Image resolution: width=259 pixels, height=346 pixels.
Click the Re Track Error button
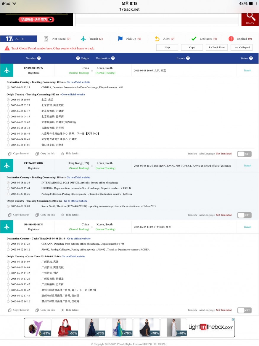217,47
